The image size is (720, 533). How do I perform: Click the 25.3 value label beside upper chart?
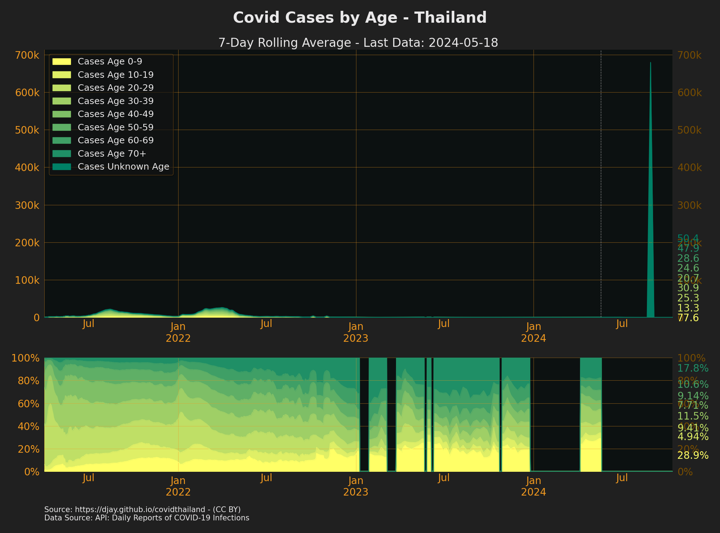coord(688,298)
